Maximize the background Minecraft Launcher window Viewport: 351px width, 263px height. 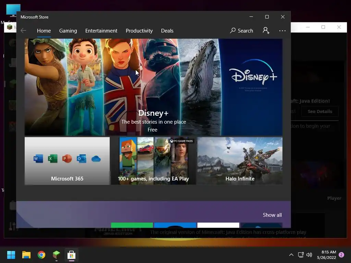323,27
